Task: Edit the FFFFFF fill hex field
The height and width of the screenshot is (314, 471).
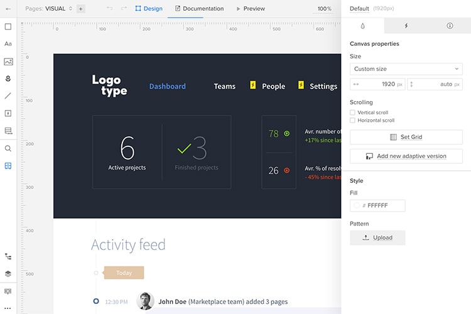Action: coord(377,205)
